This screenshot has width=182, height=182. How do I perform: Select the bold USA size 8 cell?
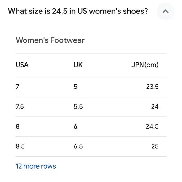[18, 126]
